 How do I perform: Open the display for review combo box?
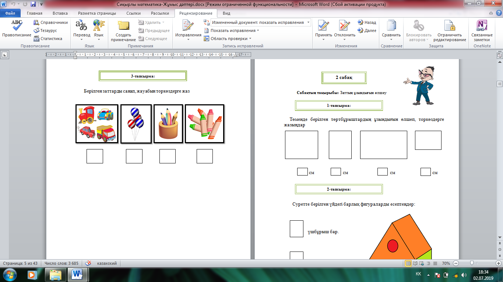coord(261,22)
